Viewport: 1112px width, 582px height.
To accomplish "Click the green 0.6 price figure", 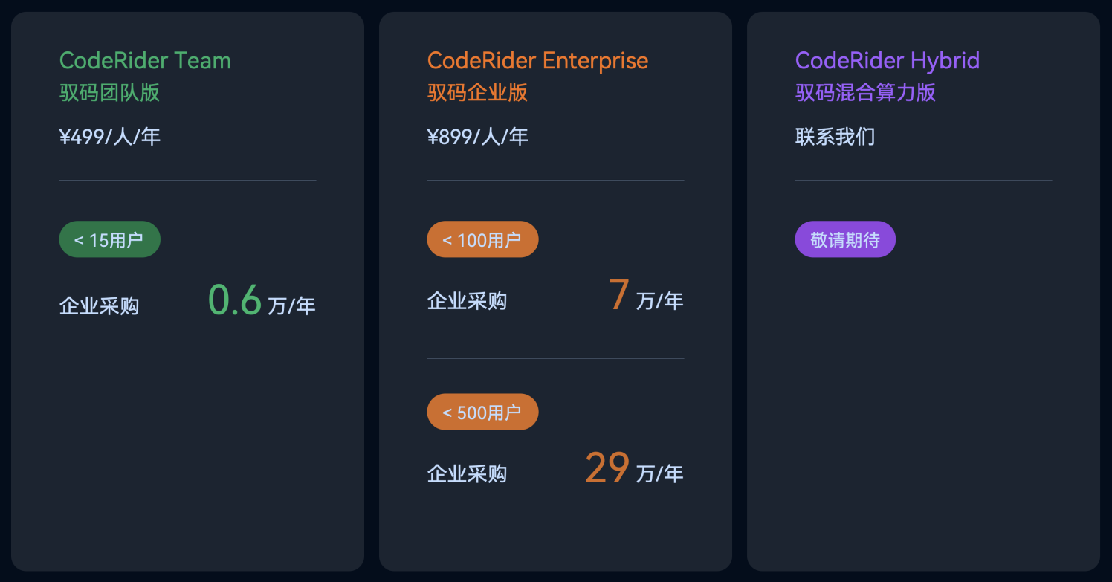I will tap(235, 300).
